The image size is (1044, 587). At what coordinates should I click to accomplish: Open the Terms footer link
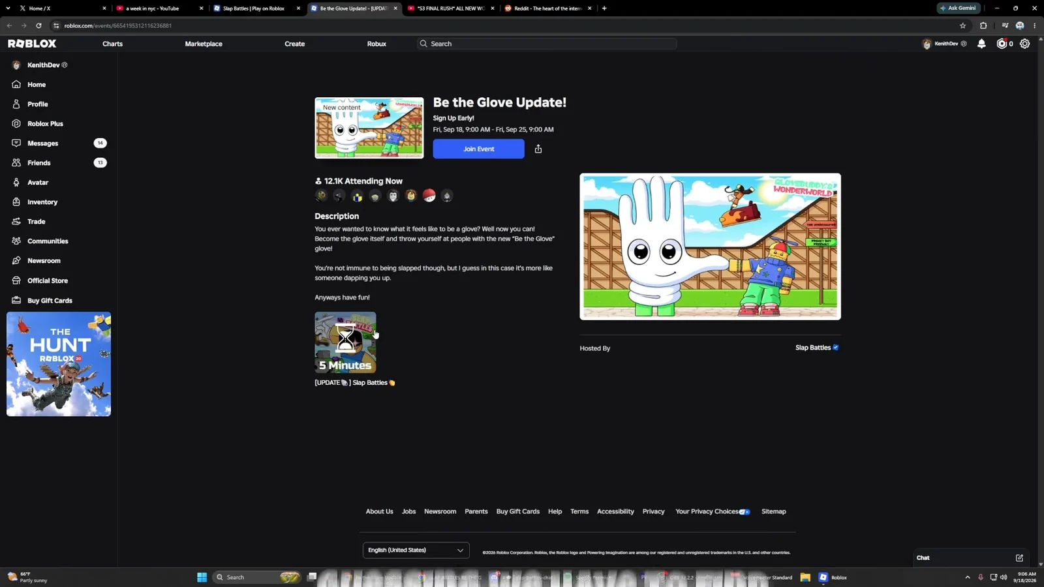579,511
